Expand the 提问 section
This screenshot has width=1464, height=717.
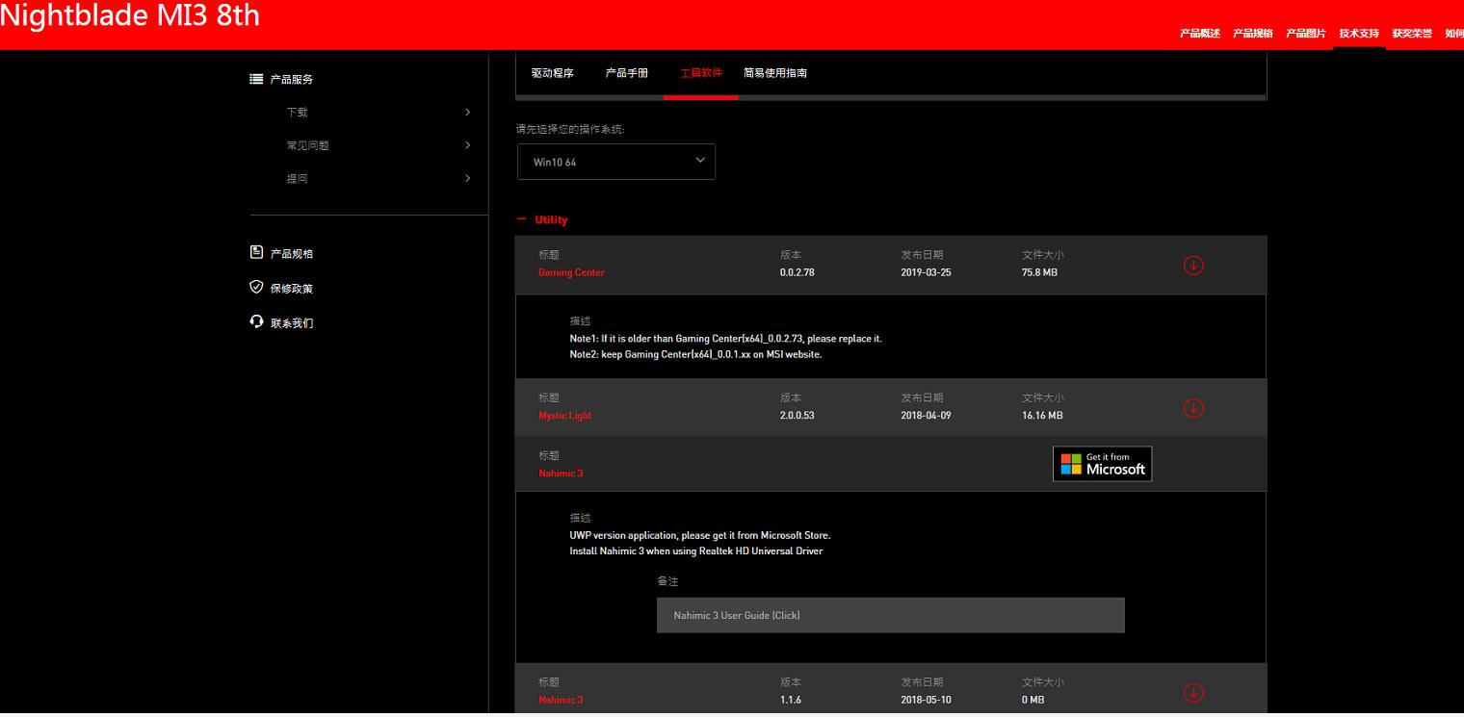[x=298, y=177]
